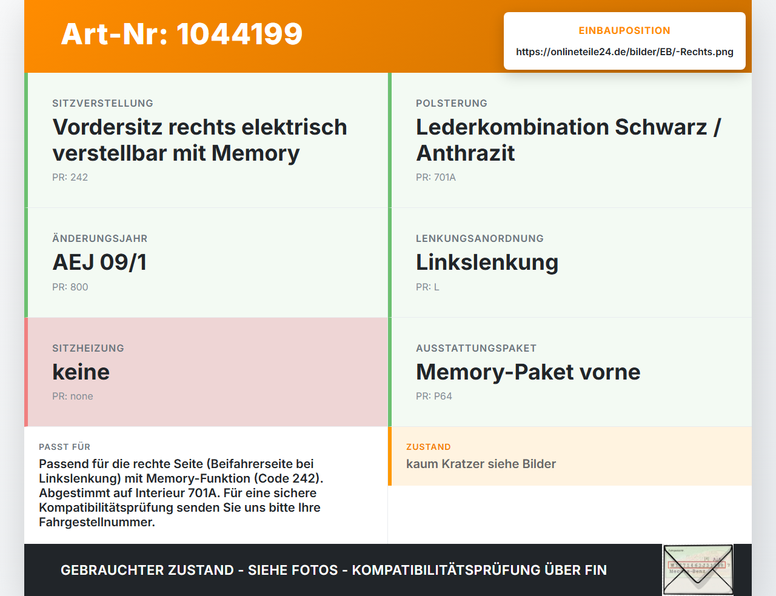Click the Art-Nr: 1044199 heading
This screenshot has height=596, width=776.
coord(182,34)
